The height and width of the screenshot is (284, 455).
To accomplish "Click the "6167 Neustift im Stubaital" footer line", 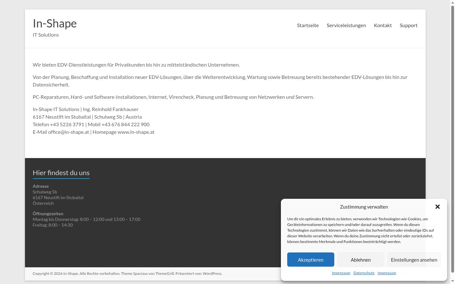I will tap(58, 198).
